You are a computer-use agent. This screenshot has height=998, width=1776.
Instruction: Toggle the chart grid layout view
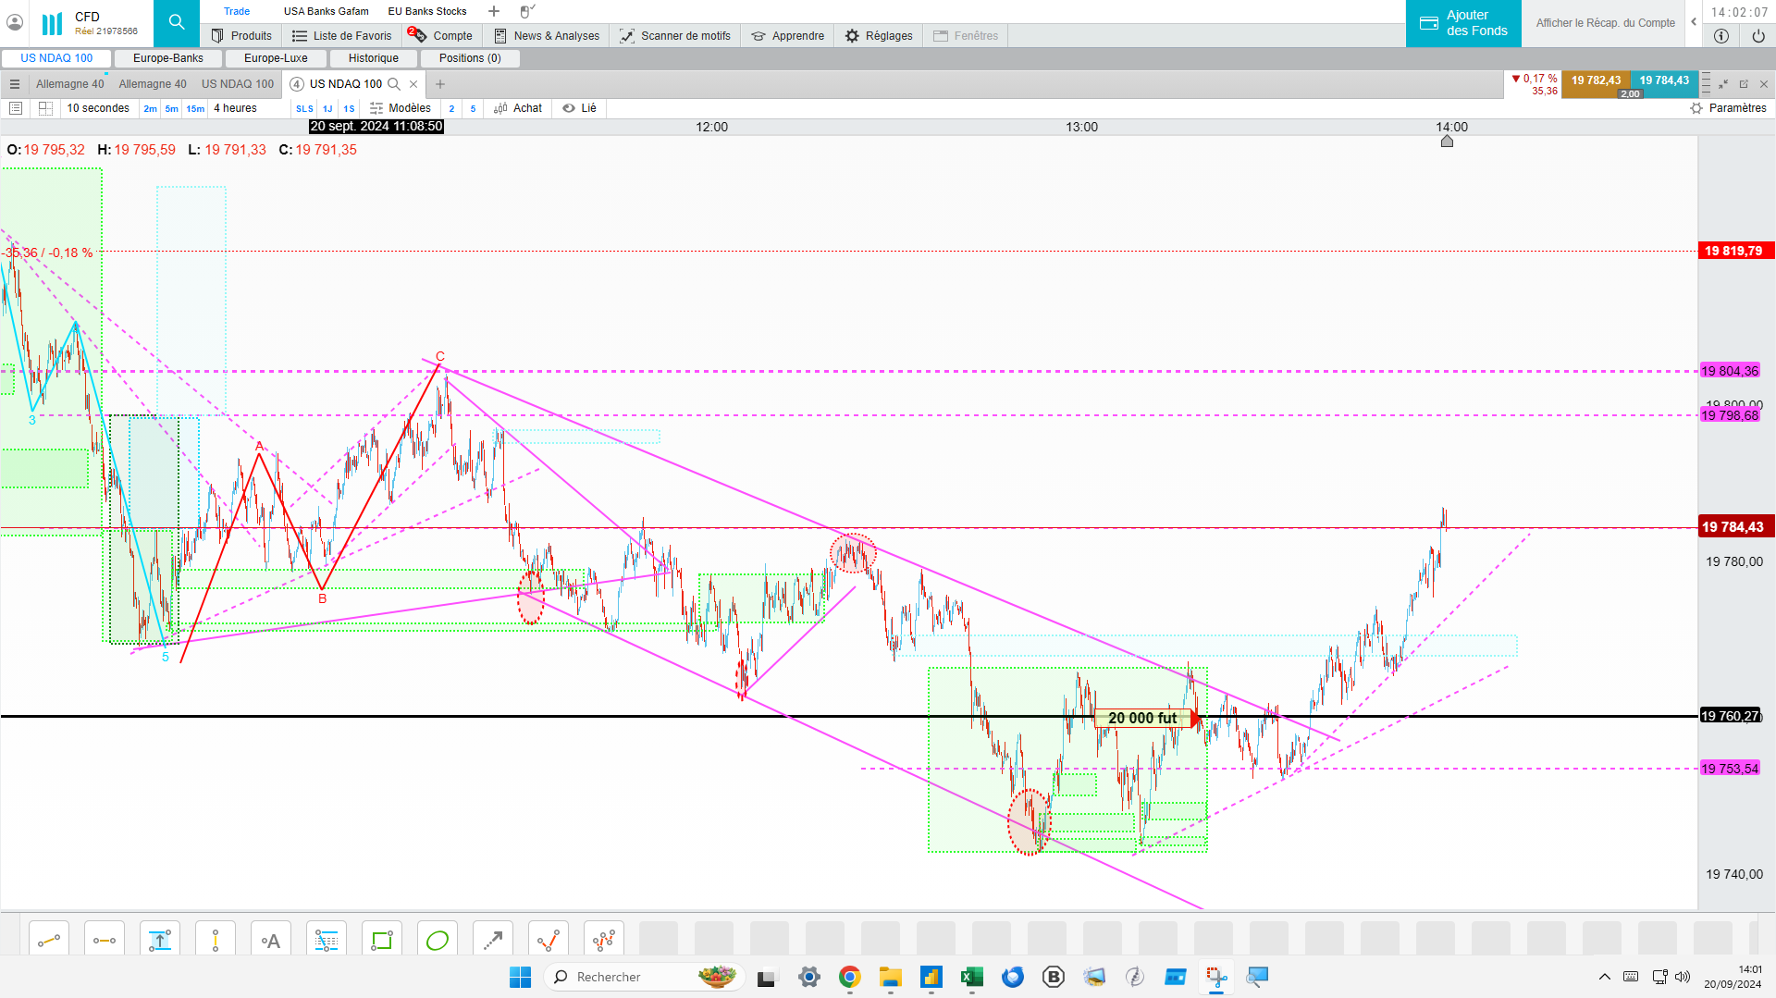45,108
